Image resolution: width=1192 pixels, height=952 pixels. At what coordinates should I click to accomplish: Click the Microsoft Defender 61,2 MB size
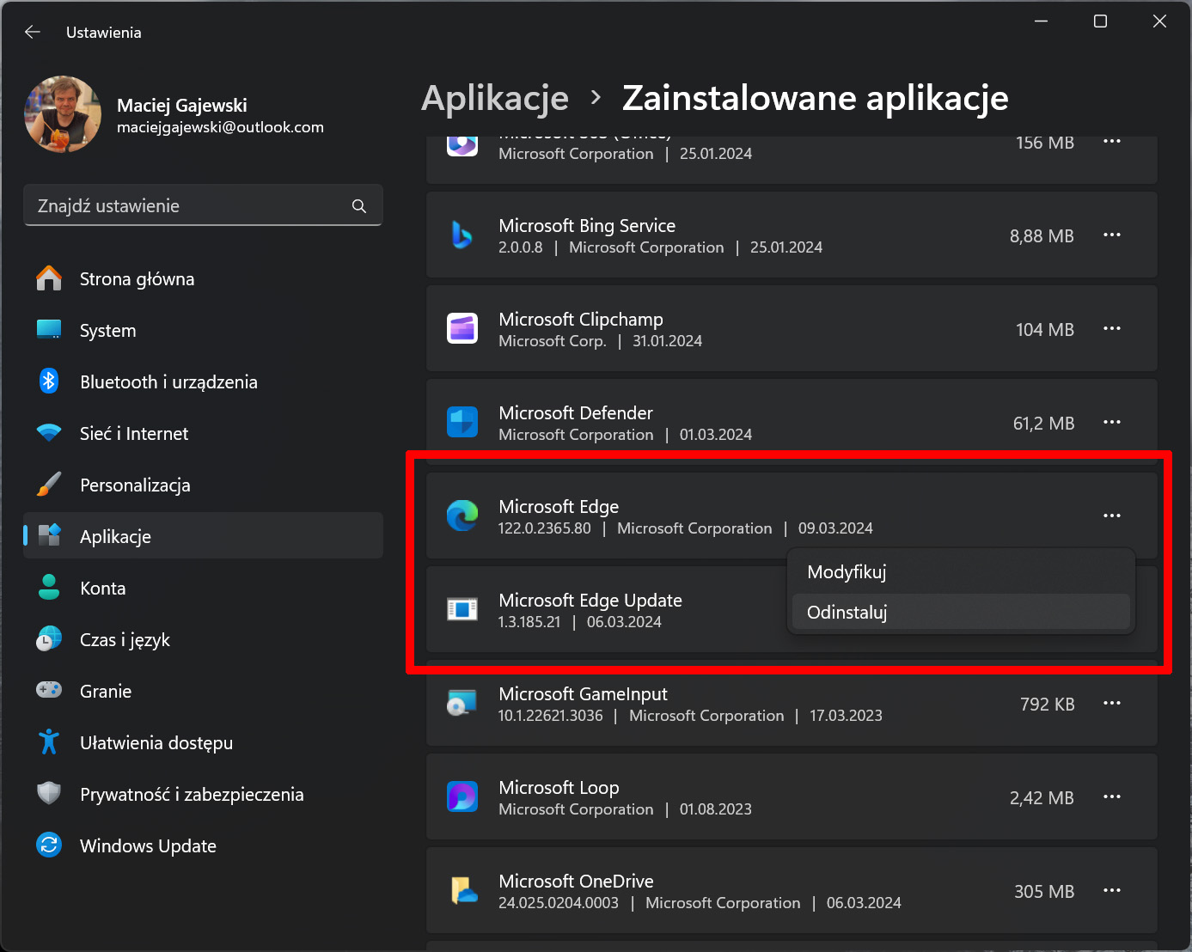1043,423
